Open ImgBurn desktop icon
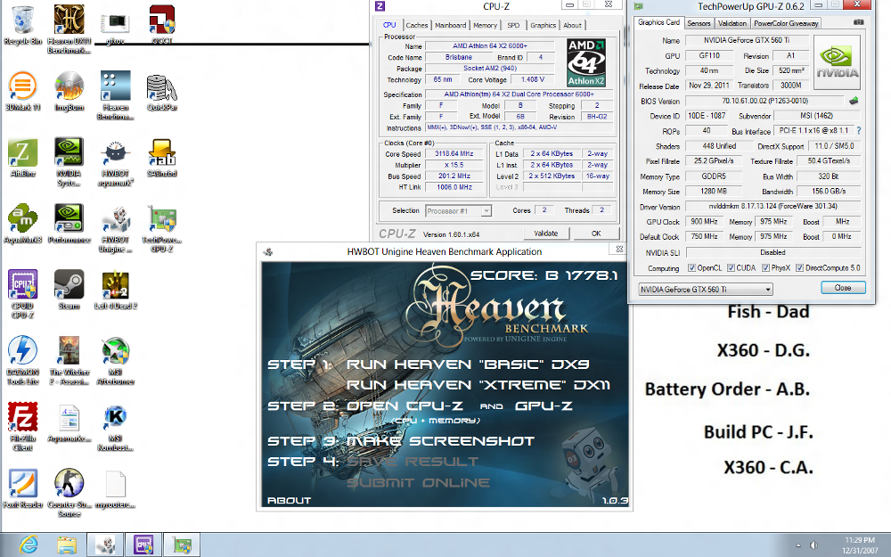This screenshot has height=557, width=891. pyautogui.click(x=69, y=92)
